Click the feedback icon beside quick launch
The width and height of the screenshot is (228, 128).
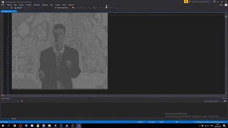point(190,1)
